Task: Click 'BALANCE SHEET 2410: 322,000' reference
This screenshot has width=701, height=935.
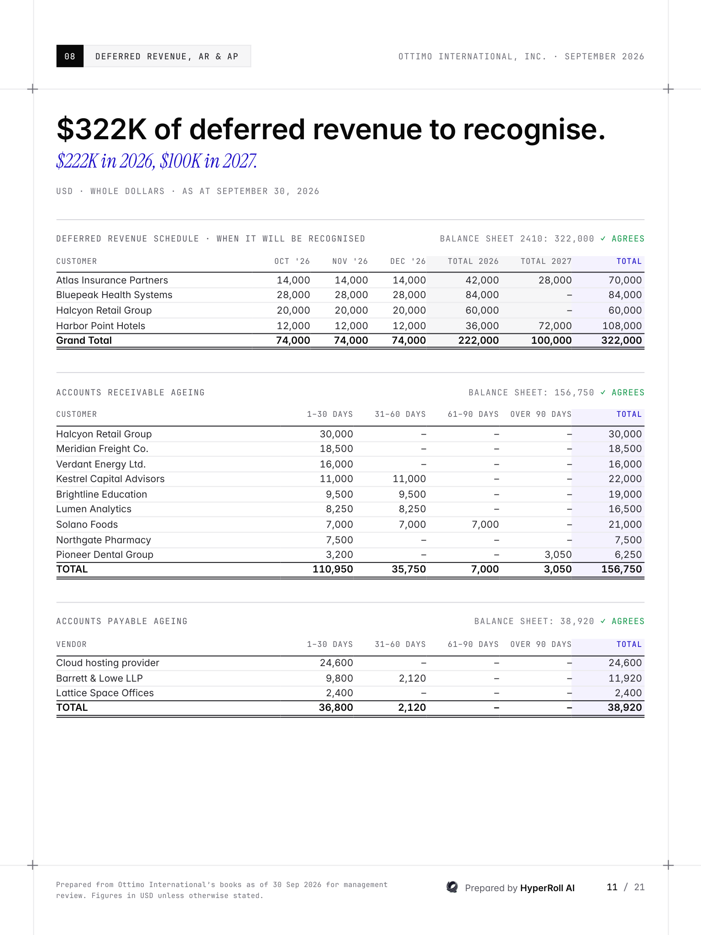Action: [517, 239]
